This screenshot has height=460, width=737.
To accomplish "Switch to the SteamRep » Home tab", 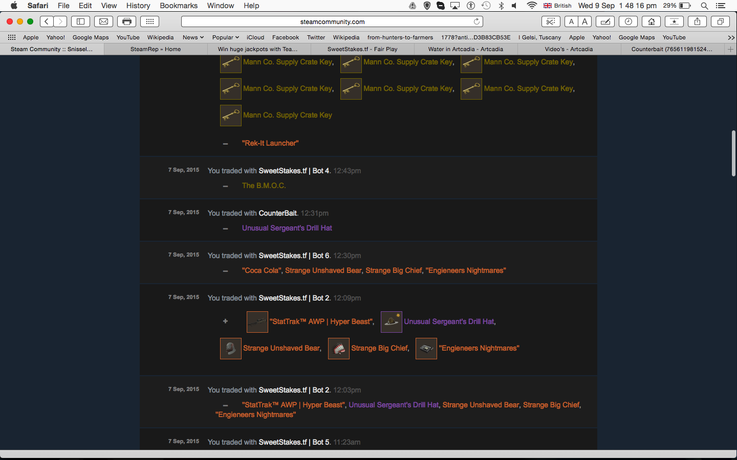I will pyautogui.click(x=156, y=49).
